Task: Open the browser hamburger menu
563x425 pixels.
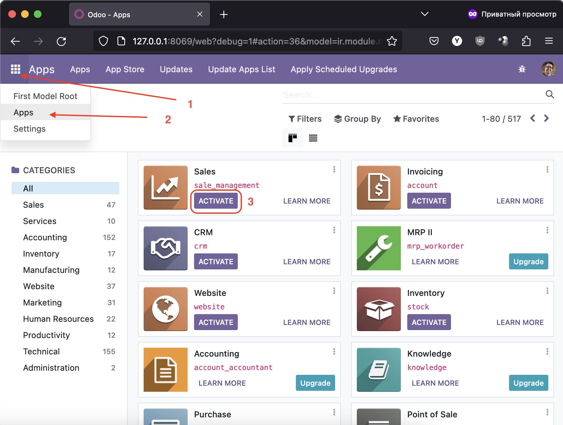Action: click(x=549, y=41)
